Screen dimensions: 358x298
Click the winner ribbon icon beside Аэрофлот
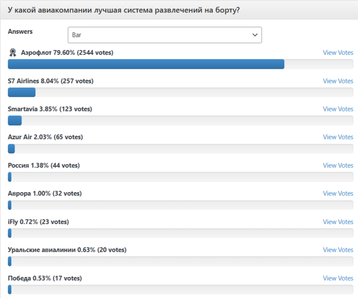(x=13, y=53)
